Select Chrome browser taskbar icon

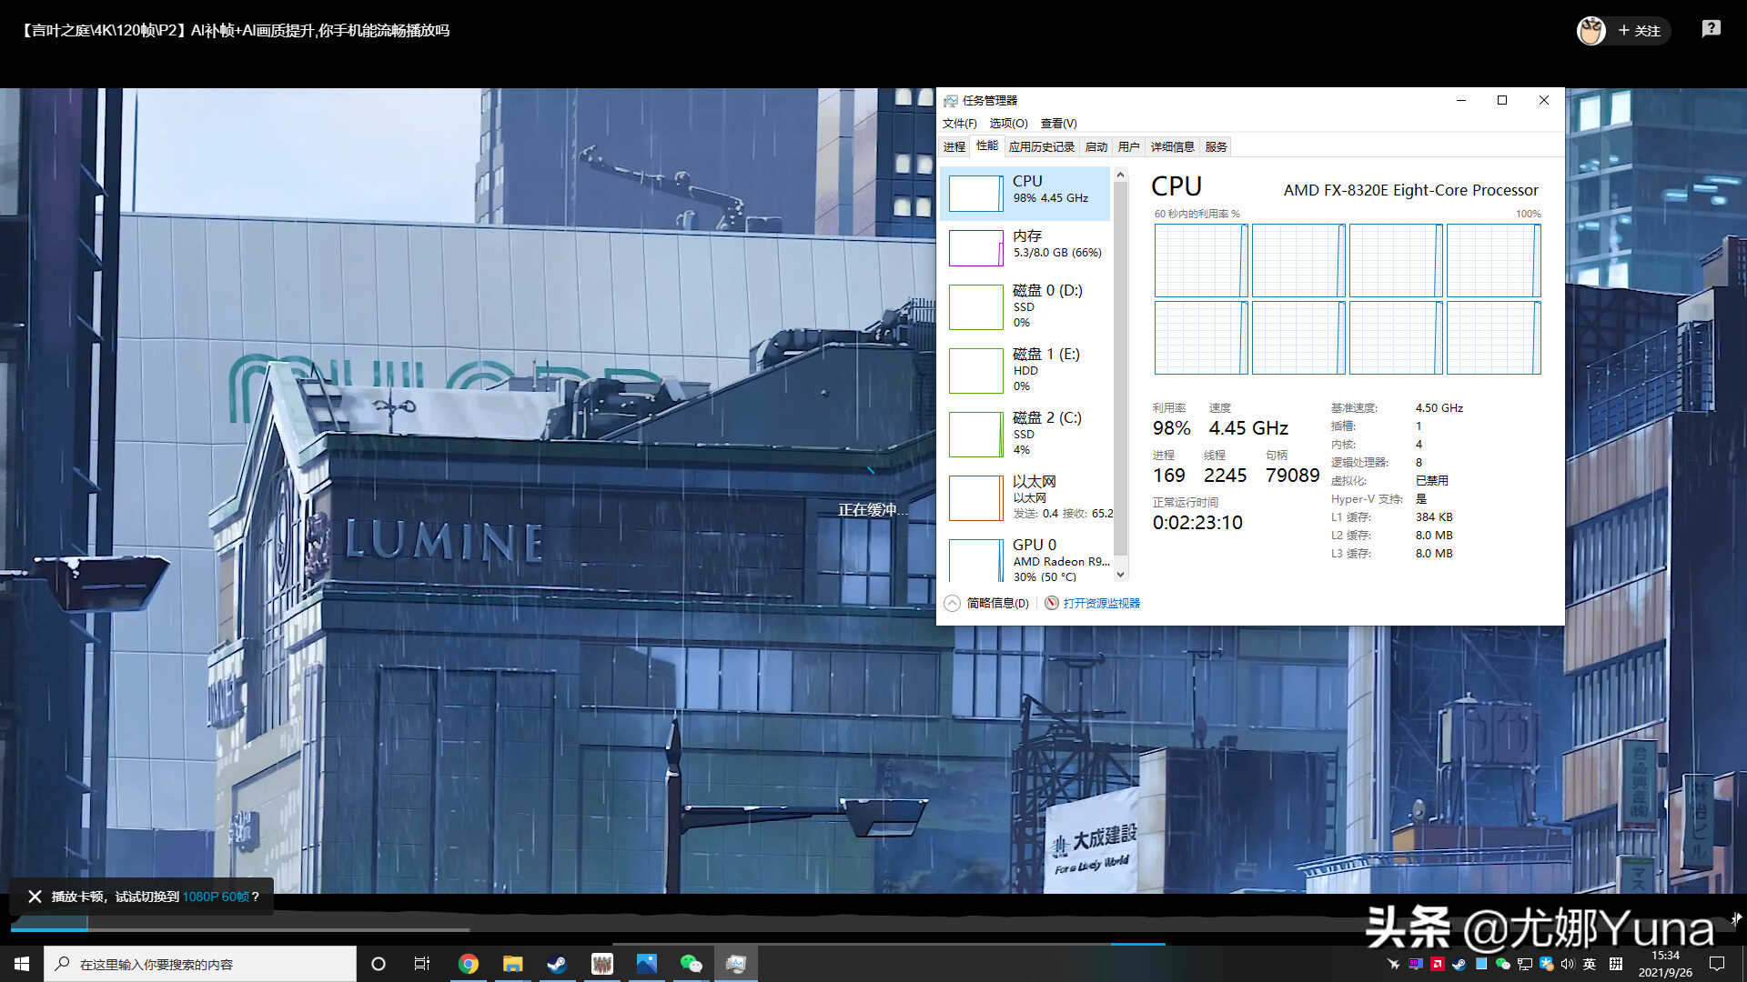(468, 963)
